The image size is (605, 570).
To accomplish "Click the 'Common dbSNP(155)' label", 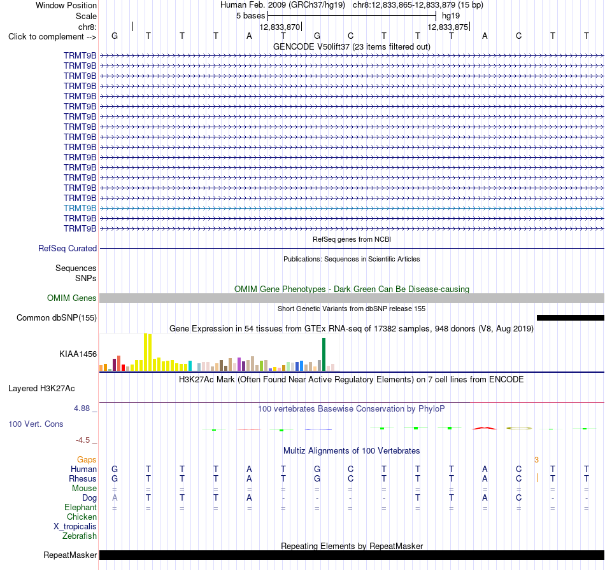I will click(57, 317).
